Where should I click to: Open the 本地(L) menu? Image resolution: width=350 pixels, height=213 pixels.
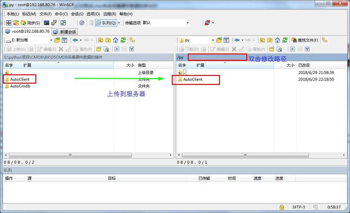(x=13, y=14)
